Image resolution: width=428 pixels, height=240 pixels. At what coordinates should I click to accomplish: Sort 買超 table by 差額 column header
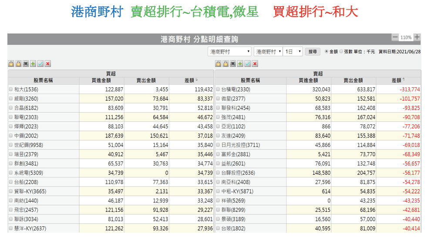click(190, 80)
